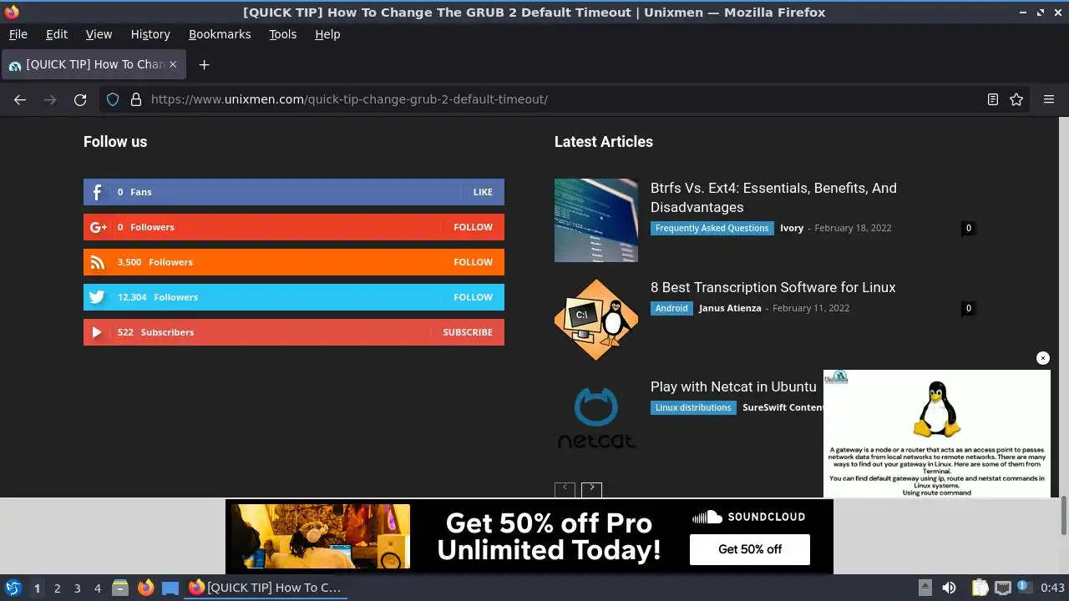Switch to workspace 3 in pager
This screenshot has width=1069, height=601.
point(77,588)
